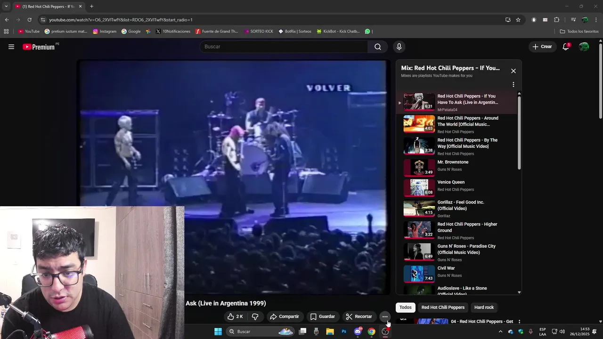Close the Mix playlist panel

coord(513,71)
